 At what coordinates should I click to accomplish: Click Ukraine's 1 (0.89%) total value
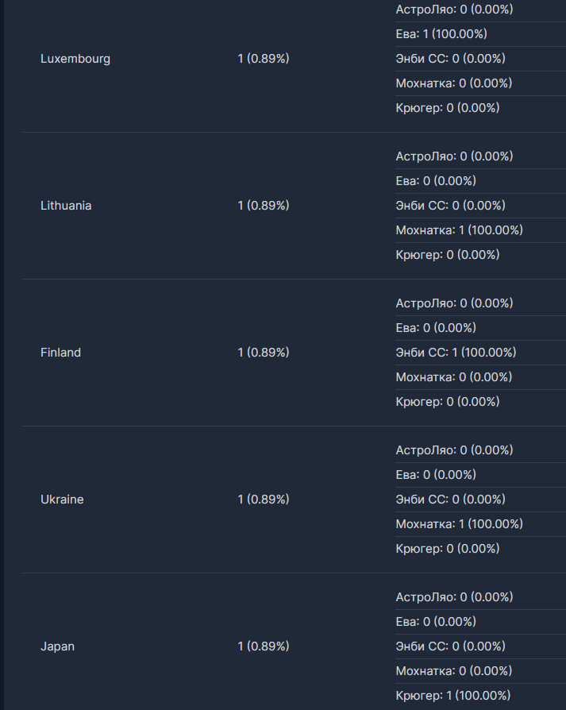point(264,500)
